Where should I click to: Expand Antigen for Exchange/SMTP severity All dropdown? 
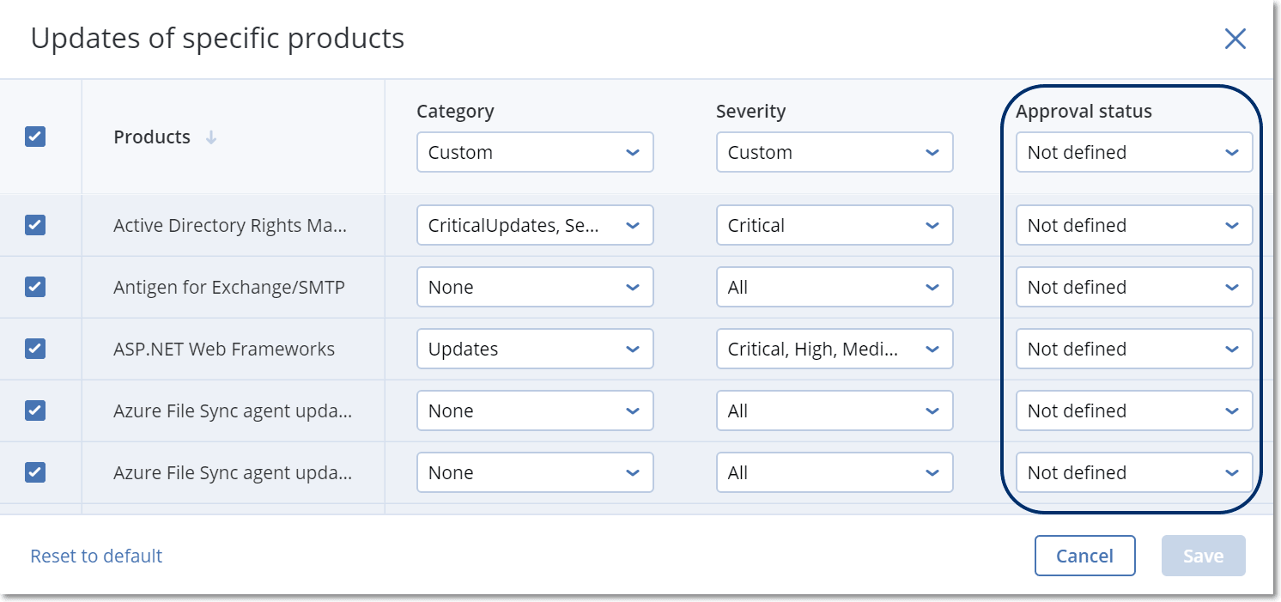pos(834,287)
